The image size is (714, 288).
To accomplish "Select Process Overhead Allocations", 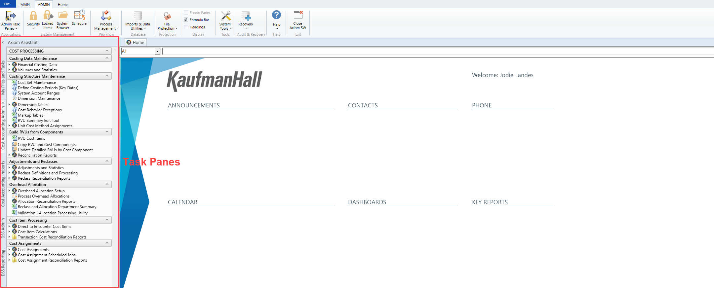I will pos(43,196).
